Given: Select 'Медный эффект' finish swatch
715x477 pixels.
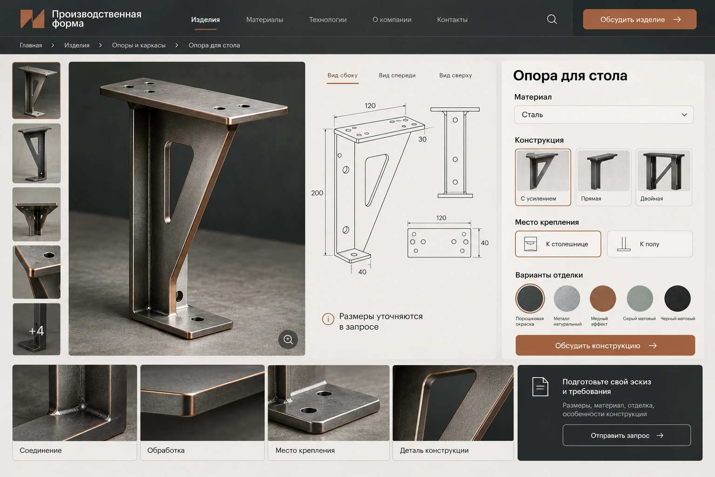Looking at the screenshot, I should pos(603,299).
